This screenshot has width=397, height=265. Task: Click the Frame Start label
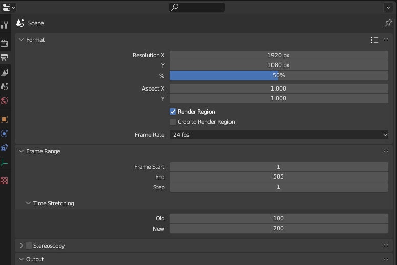point(150,167)
